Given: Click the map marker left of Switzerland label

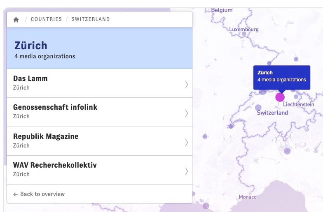Looking at the screenshot, I should [258, 108].
